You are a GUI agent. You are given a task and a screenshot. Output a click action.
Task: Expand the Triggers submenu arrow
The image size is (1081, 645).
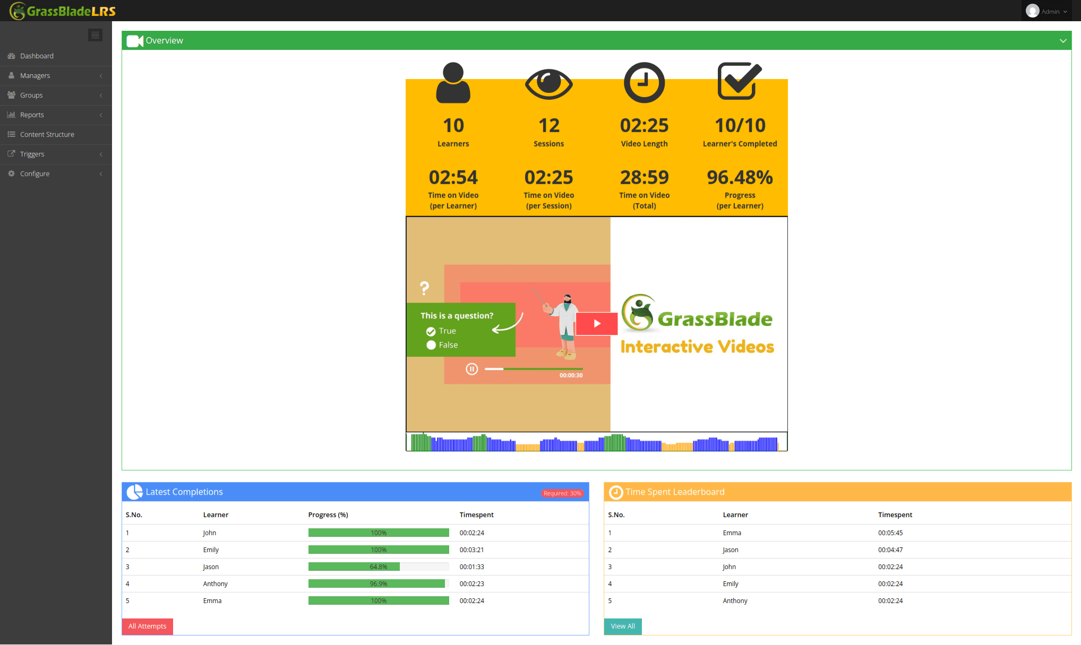coord(101,154)
